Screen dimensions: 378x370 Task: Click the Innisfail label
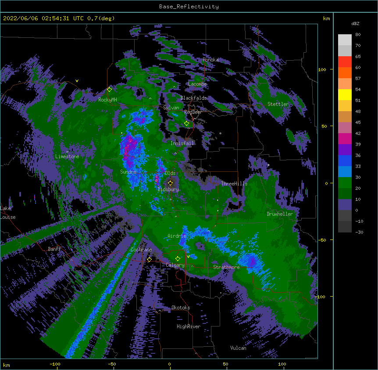pyautogui.click(x=182, y=143)
